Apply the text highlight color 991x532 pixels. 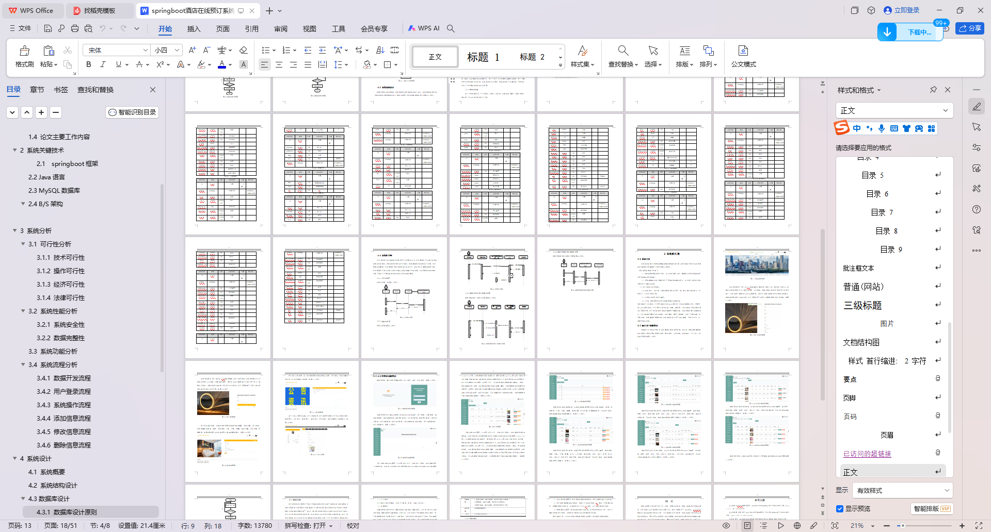[x=201, y=64]
